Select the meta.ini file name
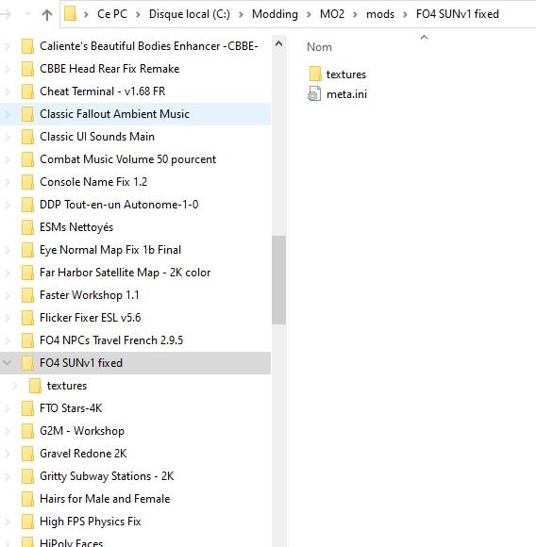 click(x=346, y=94)
